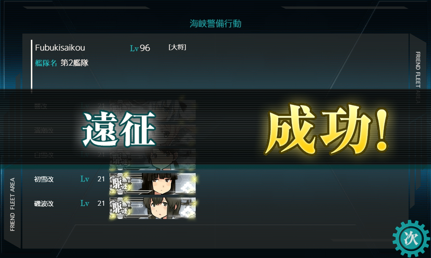Click the Lv 21 next to 磯波改

pyautogui.click(x=93, y=204)
